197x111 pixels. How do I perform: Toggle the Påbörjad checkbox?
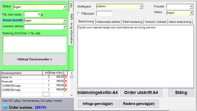coord(79,13)
